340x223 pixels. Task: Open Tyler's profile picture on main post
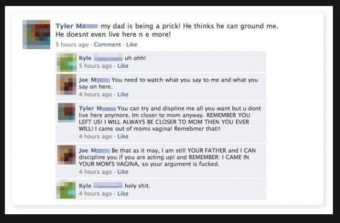37,34
